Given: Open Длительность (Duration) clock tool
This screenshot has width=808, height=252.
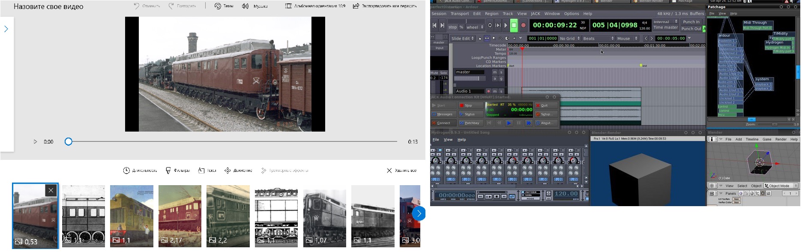Looking at the screenshot, I should coord(140,170).
